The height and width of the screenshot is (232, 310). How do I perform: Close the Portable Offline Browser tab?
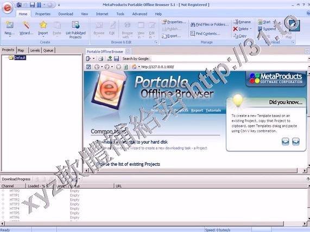click(x=128, y=51)
